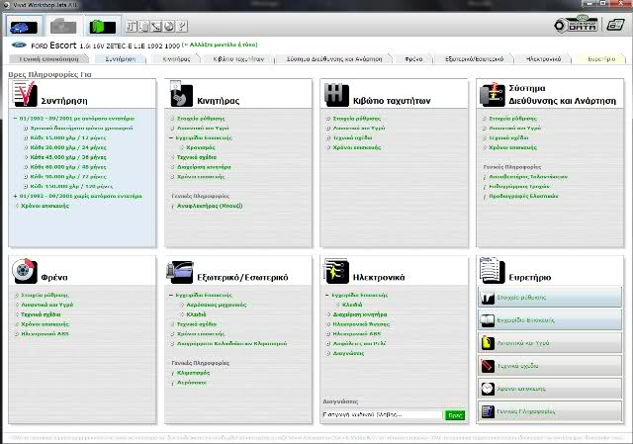Select the Κιβώτιο ταχυτήτων gearbox icon
This screenshot has height=444, width=633.
pos(334,95)
